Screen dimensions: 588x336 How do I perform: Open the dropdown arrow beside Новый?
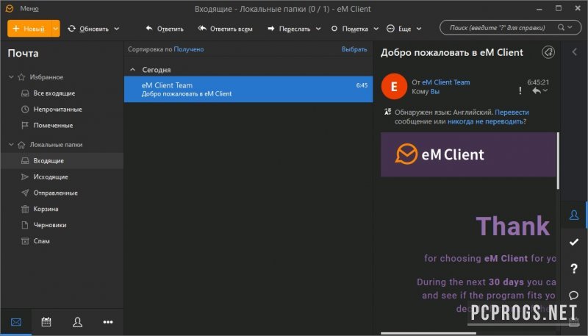56,29
